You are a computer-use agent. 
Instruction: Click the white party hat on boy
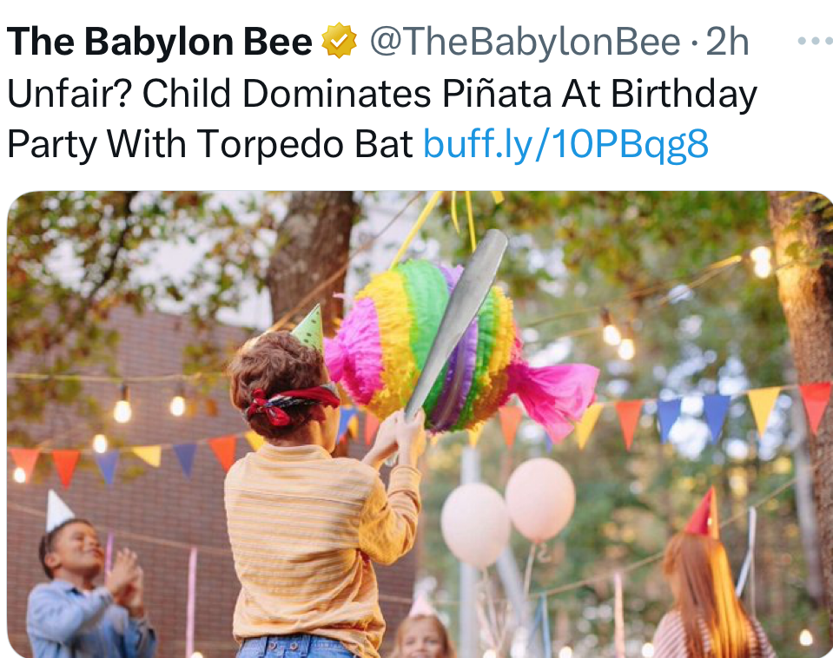pyautogui.click(x=58, y=511)
